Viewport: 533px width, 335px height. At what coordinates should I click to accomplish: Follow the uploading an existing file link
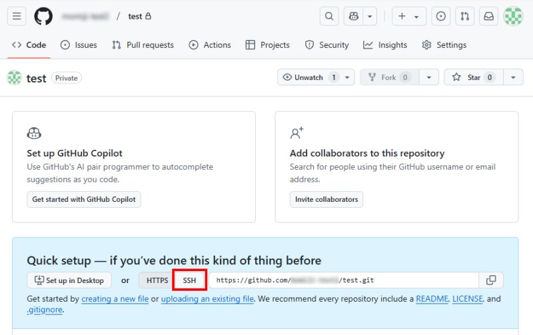coord(207,299)
